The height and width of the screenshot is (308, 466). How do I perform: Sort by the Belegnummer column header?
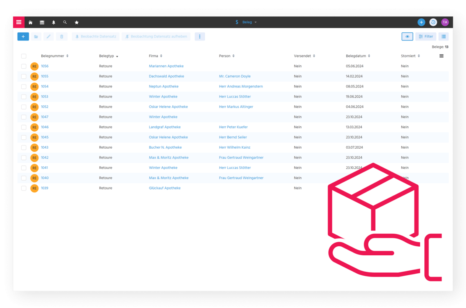(x=53, y=56)
